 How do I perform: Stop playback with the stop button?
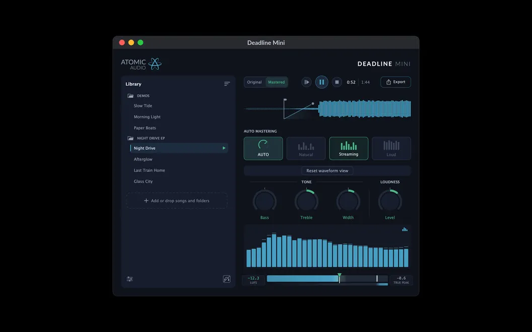pyautogui.click(x=337, y=82)
